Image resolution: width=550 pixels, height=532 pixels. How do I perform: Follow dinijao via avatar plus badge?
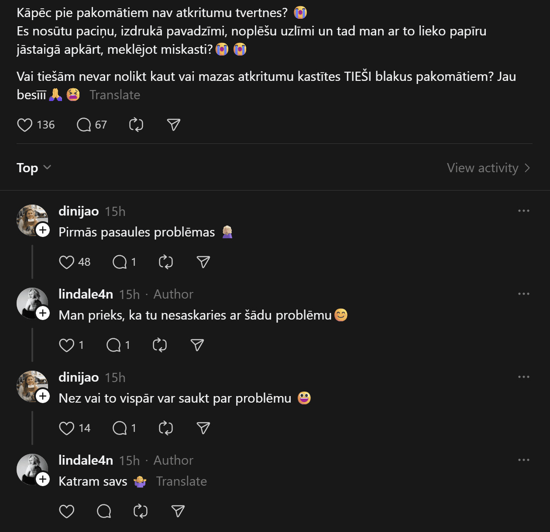(x=43, y=230)
